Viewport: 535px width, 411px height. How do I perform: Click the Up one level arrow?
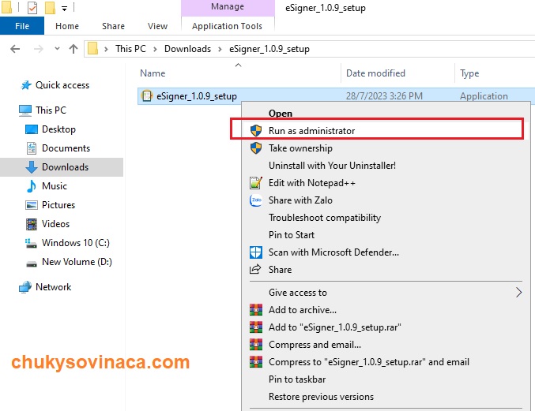[73, 49]
